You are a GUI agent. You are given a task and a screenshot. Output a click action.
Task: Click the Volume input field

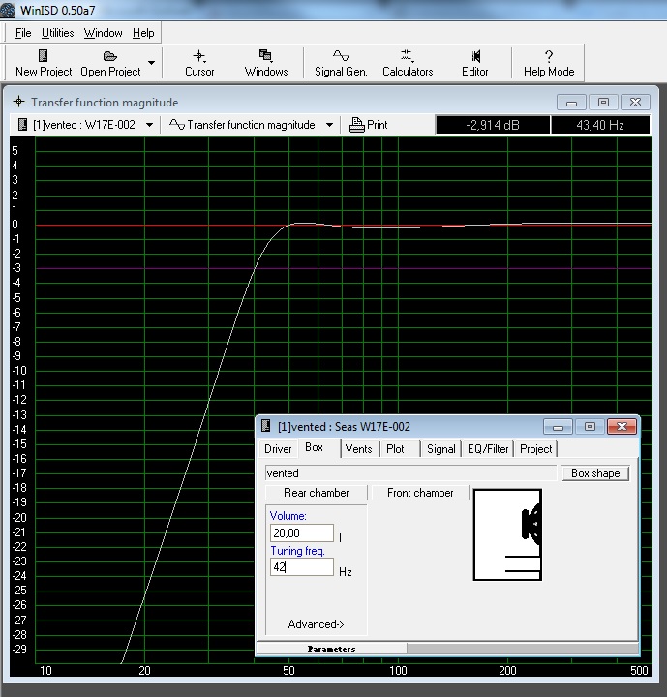(x=301, y=533)
